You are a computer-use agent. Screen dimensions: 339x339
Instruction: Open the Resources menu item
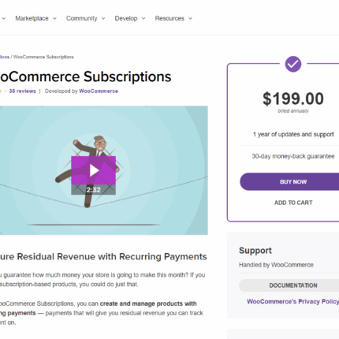coord(169,18)
